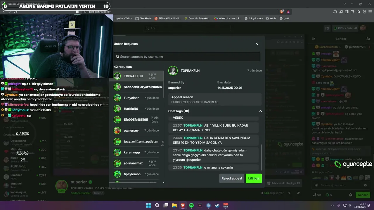374x210 pixels.
Task: Click Brave Rewards triangle icon
Action: 288,12
